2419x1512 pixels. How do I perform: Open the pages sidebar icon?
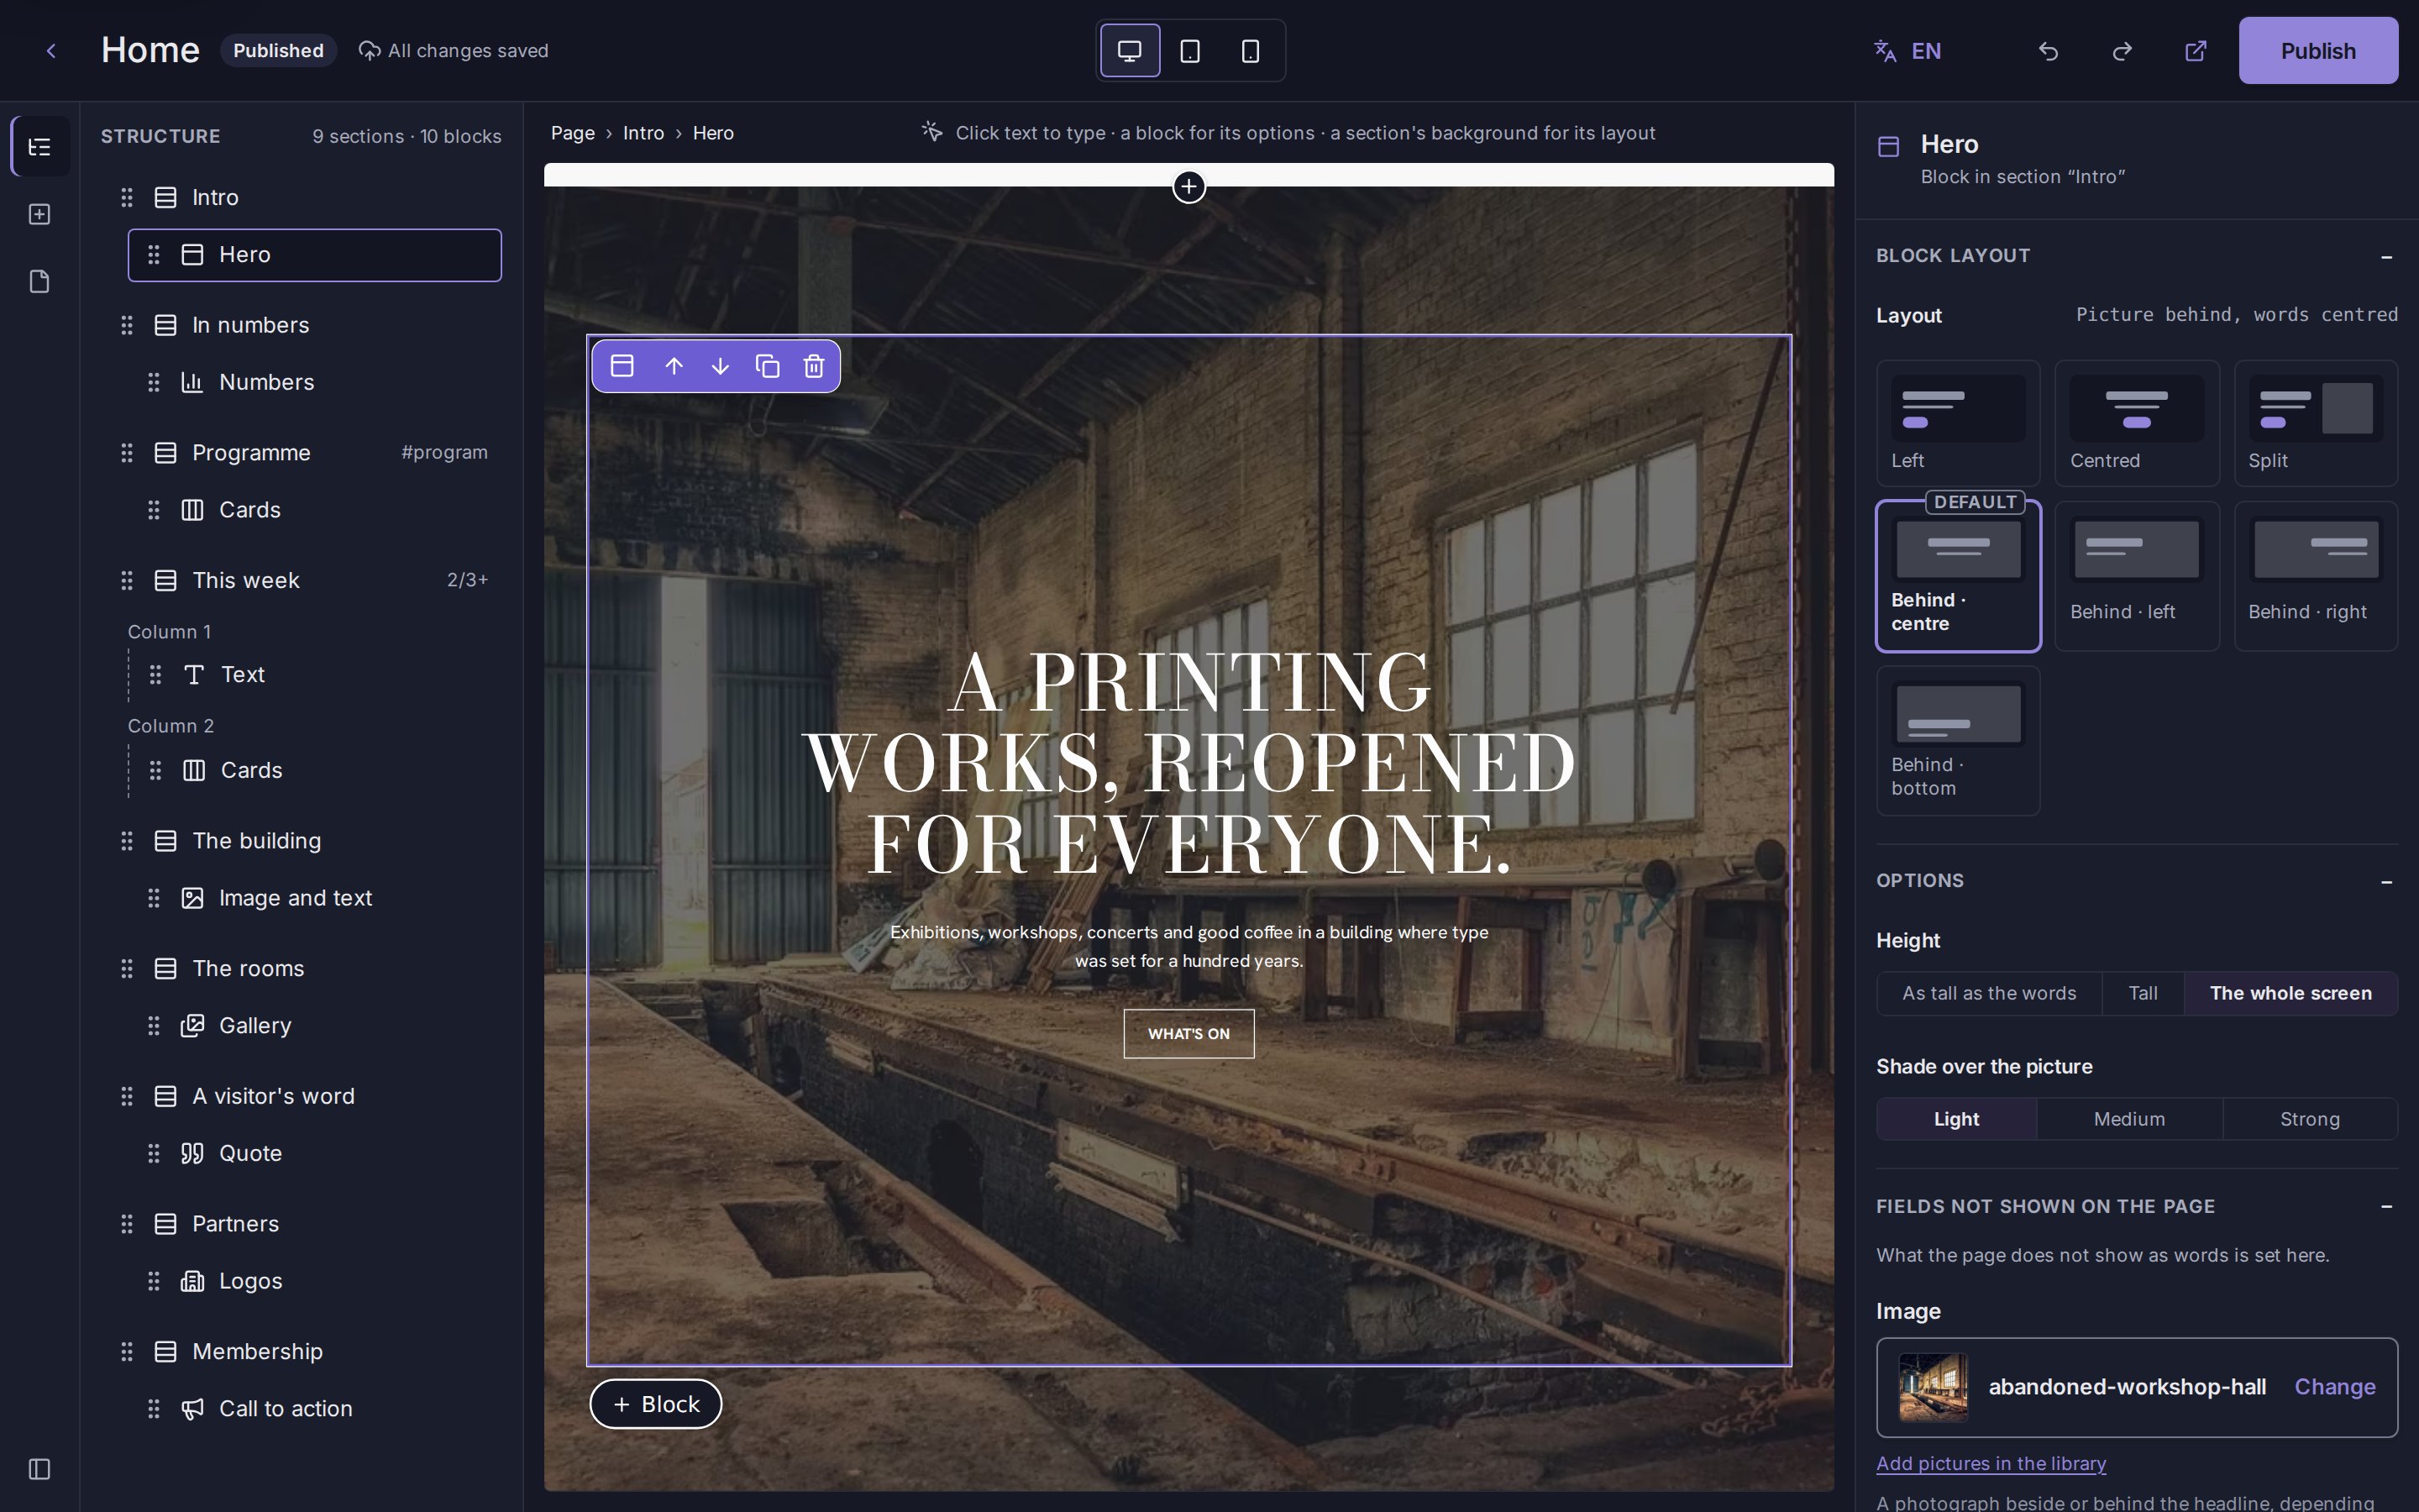coord(40,281)
